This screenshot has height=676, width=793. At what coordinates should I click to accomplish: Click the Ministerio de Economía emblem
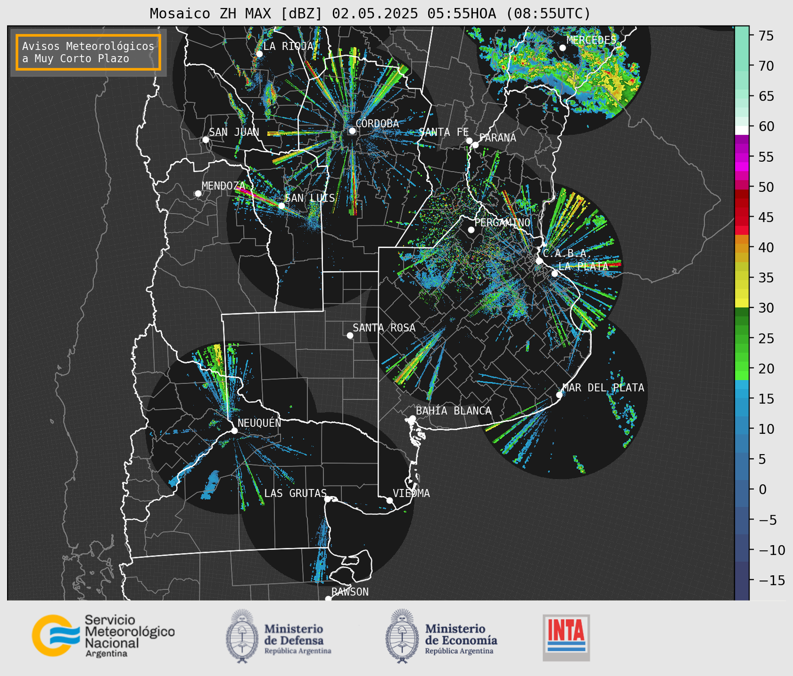pyautogui.click(x=402, y=637)
